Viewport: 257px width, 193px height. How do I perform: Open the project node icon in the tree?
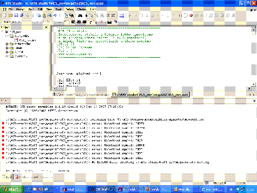[7, 32]
